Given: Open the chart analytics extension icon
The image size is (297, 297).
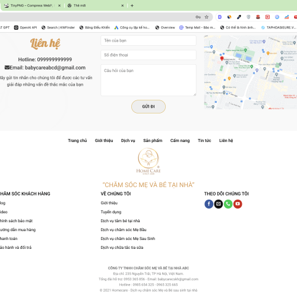Looking at the screenshot, I should [286, 17].
